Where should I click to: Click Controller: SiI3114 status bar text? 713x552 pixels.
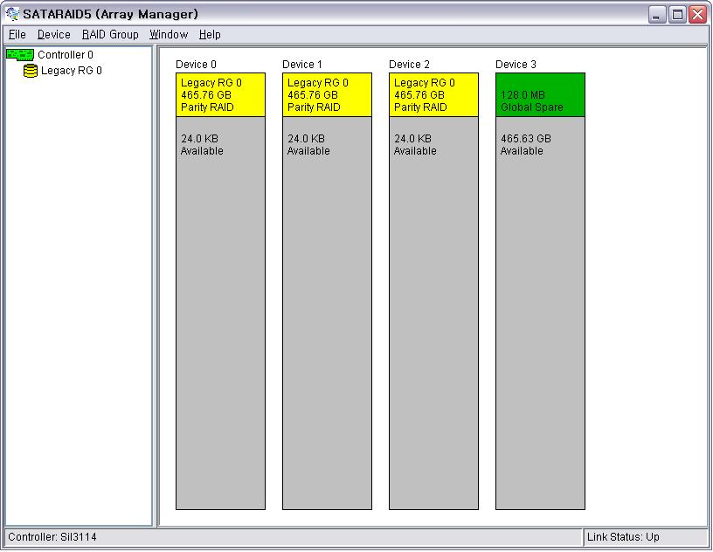click(x=52, y=537)
